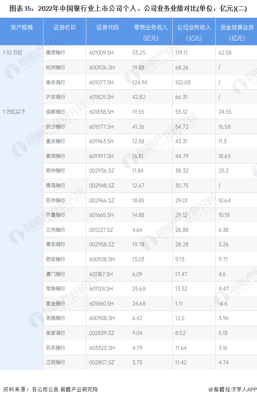Click stock code 002936.SZ

point(102,171)
